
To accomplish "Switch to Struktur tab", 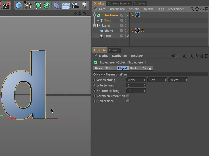I will pos(140,3).
